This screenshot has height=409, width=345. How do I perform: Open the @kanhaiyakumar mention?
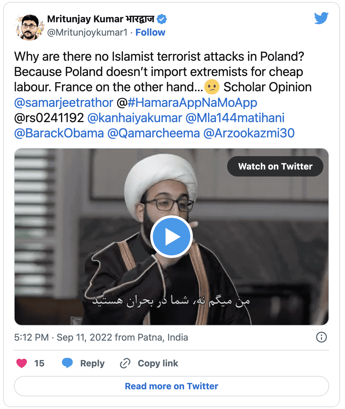coord(134,118)
